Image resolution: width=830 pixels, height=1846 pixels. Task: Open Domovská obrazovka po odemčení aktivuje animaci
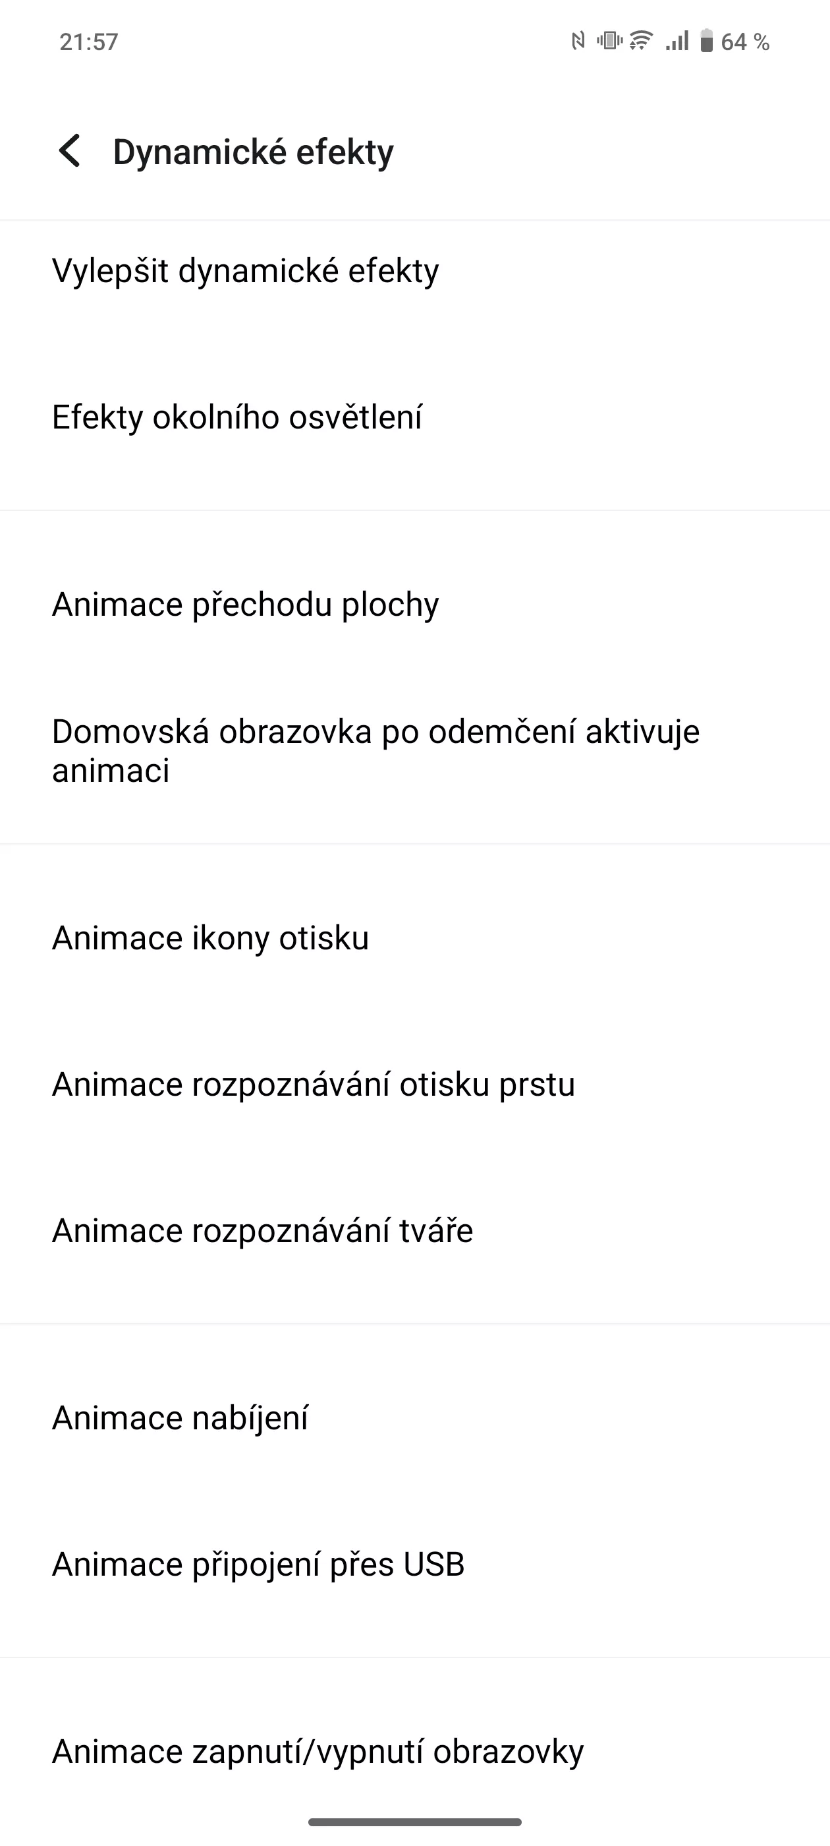click(x=414, y=751)
